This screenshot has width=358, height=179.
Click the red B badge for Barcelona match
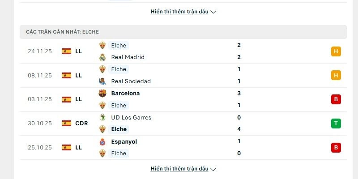(336, 99)
